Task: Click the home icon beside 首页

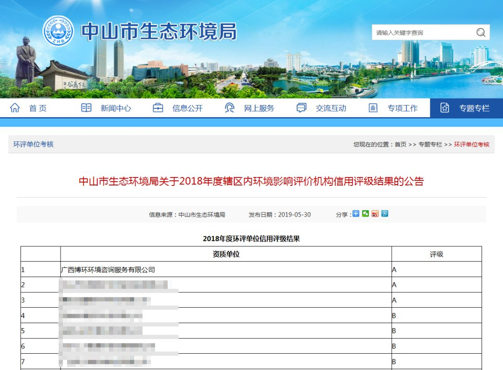Action: click(15, 108)
